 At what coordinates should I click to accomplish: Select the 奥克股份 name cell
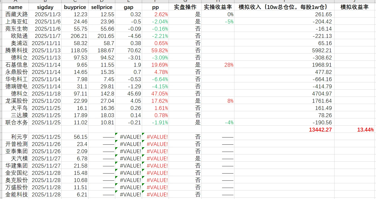(15, 180)
